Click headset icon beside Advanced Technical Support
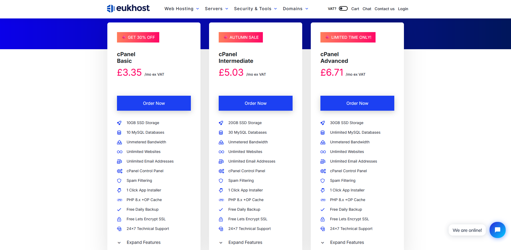511x250 pixels. 323,229
